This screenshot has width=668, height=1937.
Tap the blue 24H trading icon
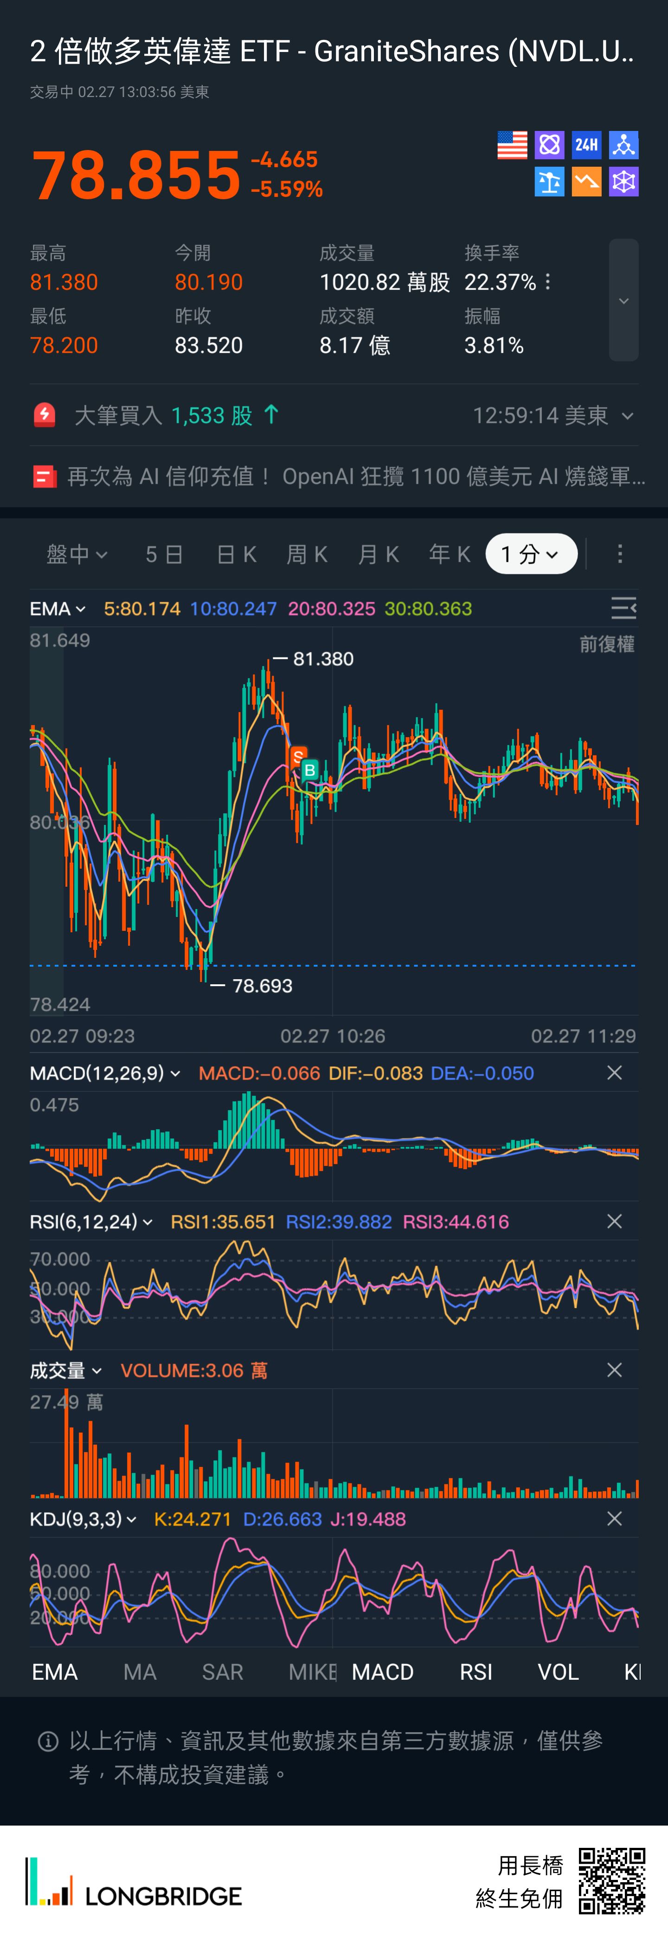[x=586, y=145]
